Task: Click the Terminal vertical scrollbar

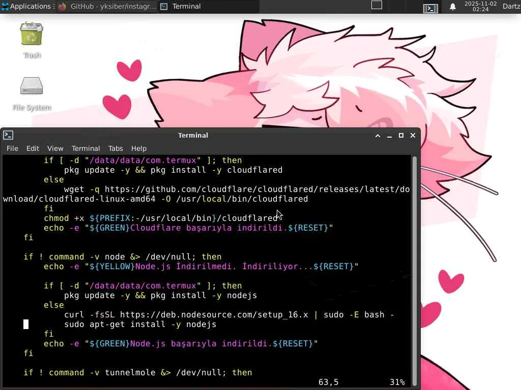Action: [414, 271]
